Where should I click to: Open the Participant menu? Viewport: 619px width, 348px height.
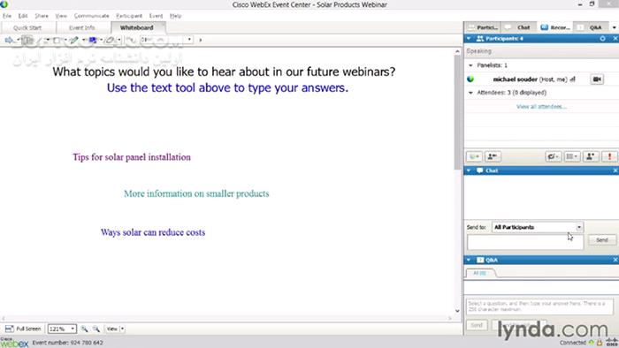[129, 16]
